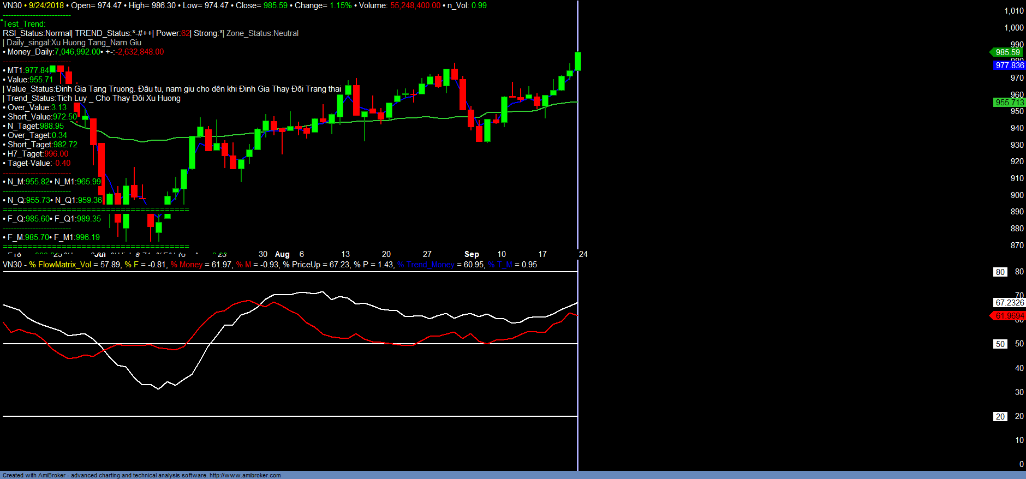
Task: Click the 24 date label on the time axis
Action: [x=583, y=254]
